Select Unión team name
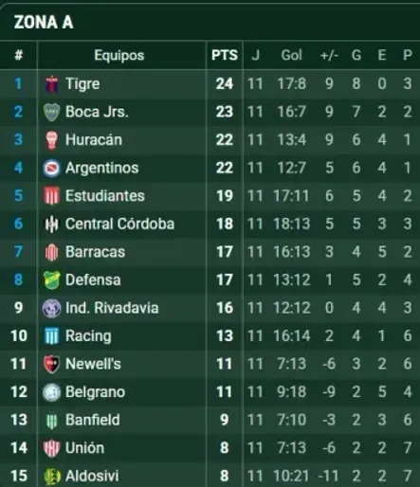Viewport: 420px width, 487px height. (x=84, y=448)
